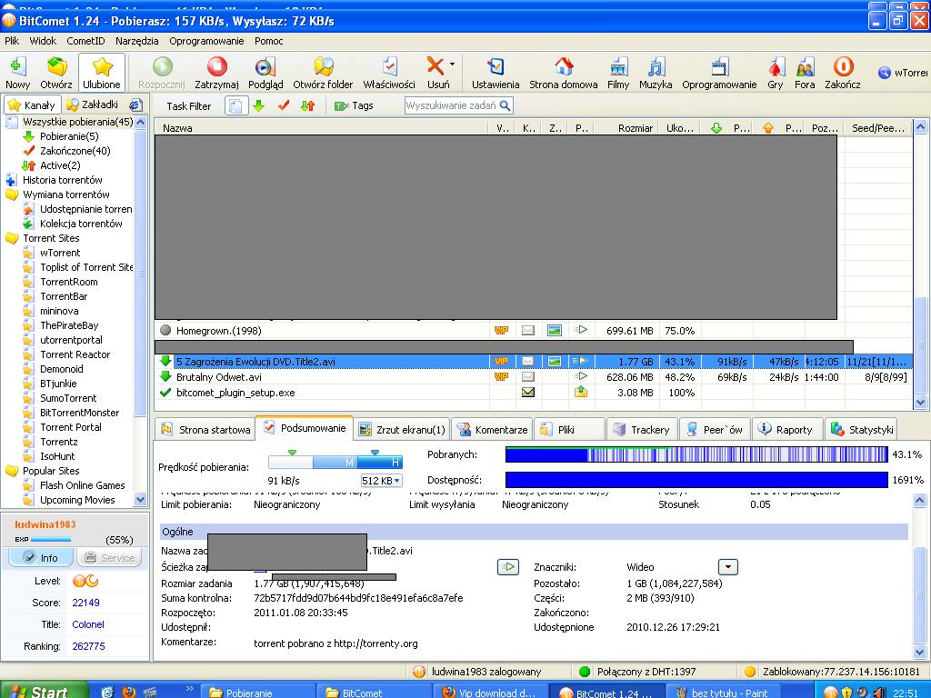Select Zakończone(40) in the sidebar

(x=75, y=151)
